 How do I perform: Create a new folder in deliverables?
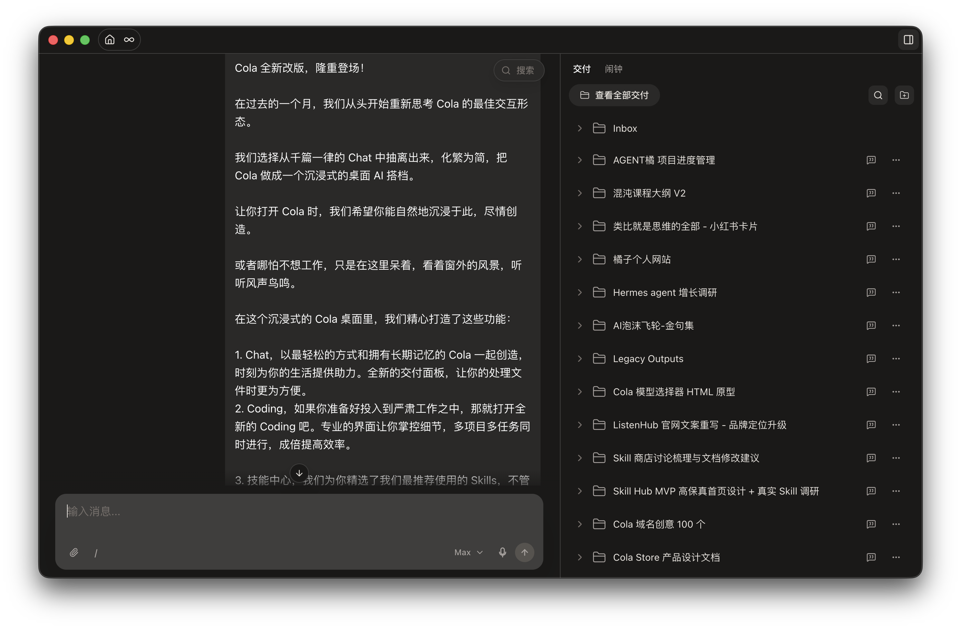[x=904, y=95]
